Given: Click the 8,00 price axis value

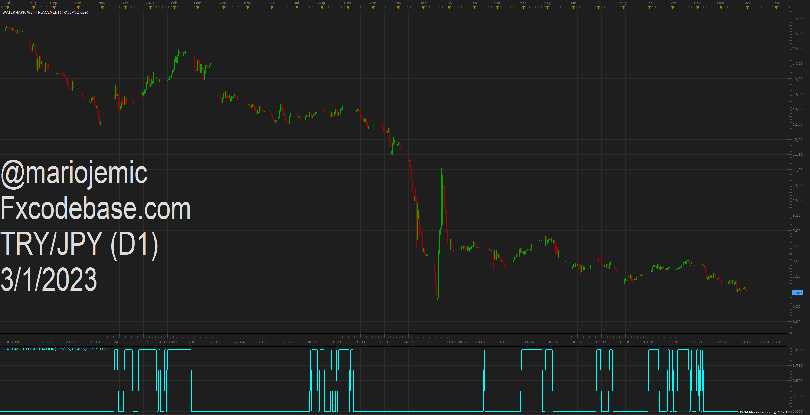Looking at the screenshot, I should 796,261.
